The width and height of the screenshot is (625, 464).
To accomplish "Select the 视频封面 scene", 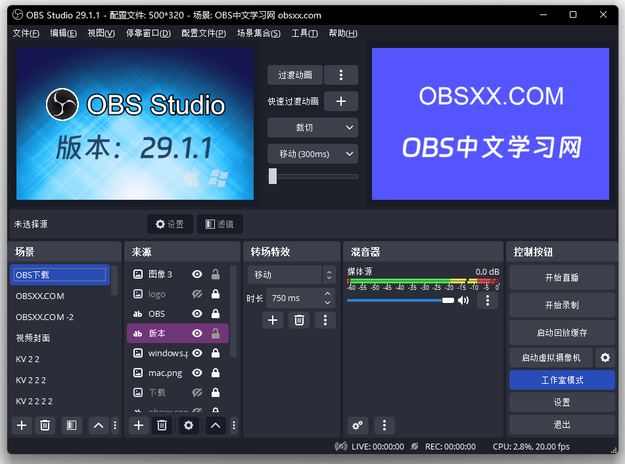I will coord(60,338).
